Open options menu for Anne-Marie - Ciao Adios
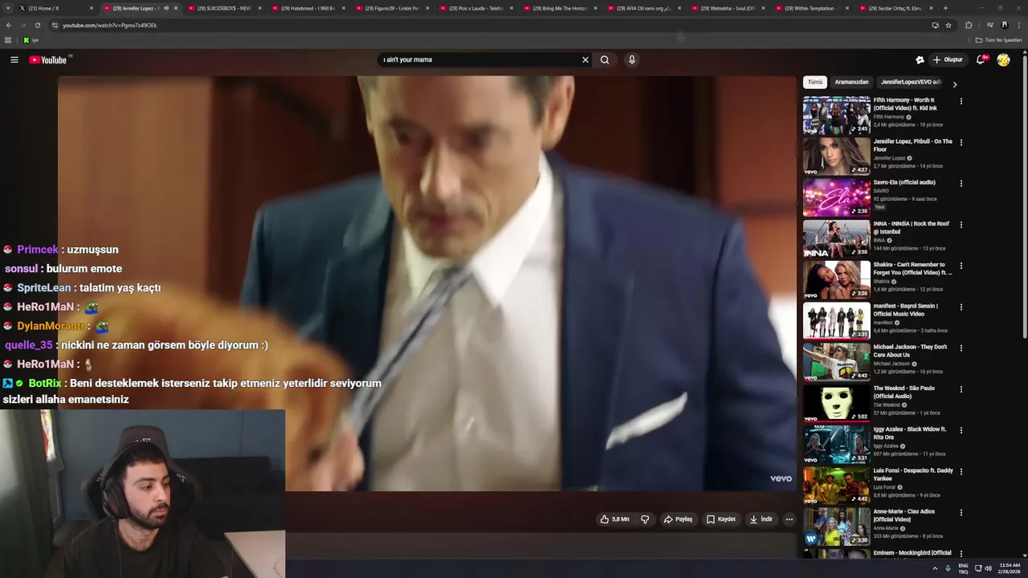This screenshot has width=1028, height=578. coord(961,512)
